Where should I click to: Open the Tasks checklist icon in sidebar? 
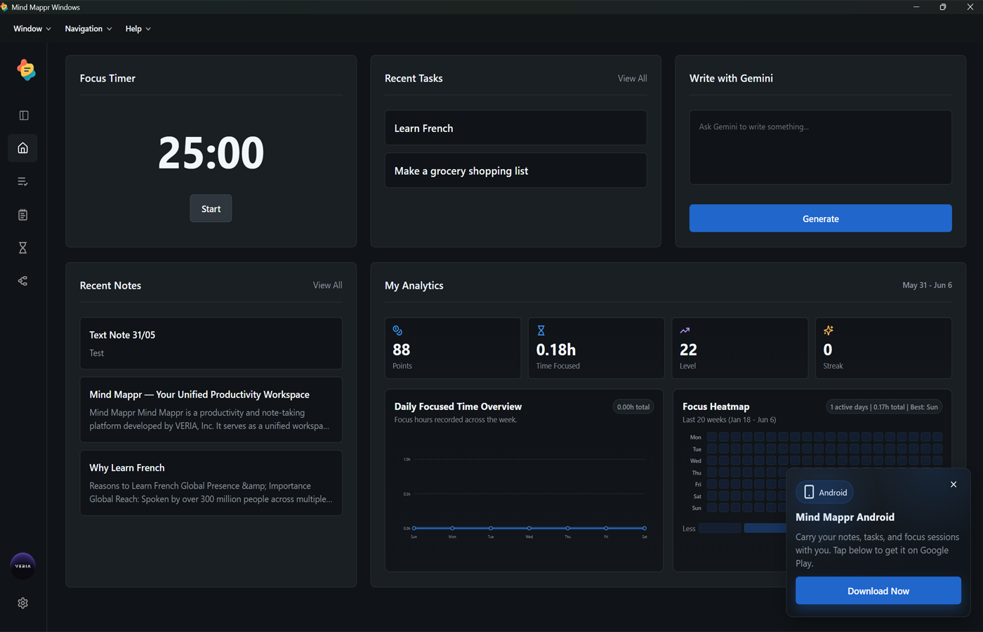click(23, 181)
